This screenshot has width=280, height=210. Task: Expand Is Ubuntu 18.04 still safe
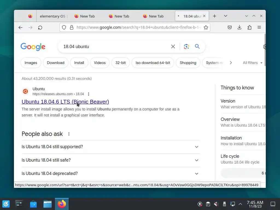point(111,160)
